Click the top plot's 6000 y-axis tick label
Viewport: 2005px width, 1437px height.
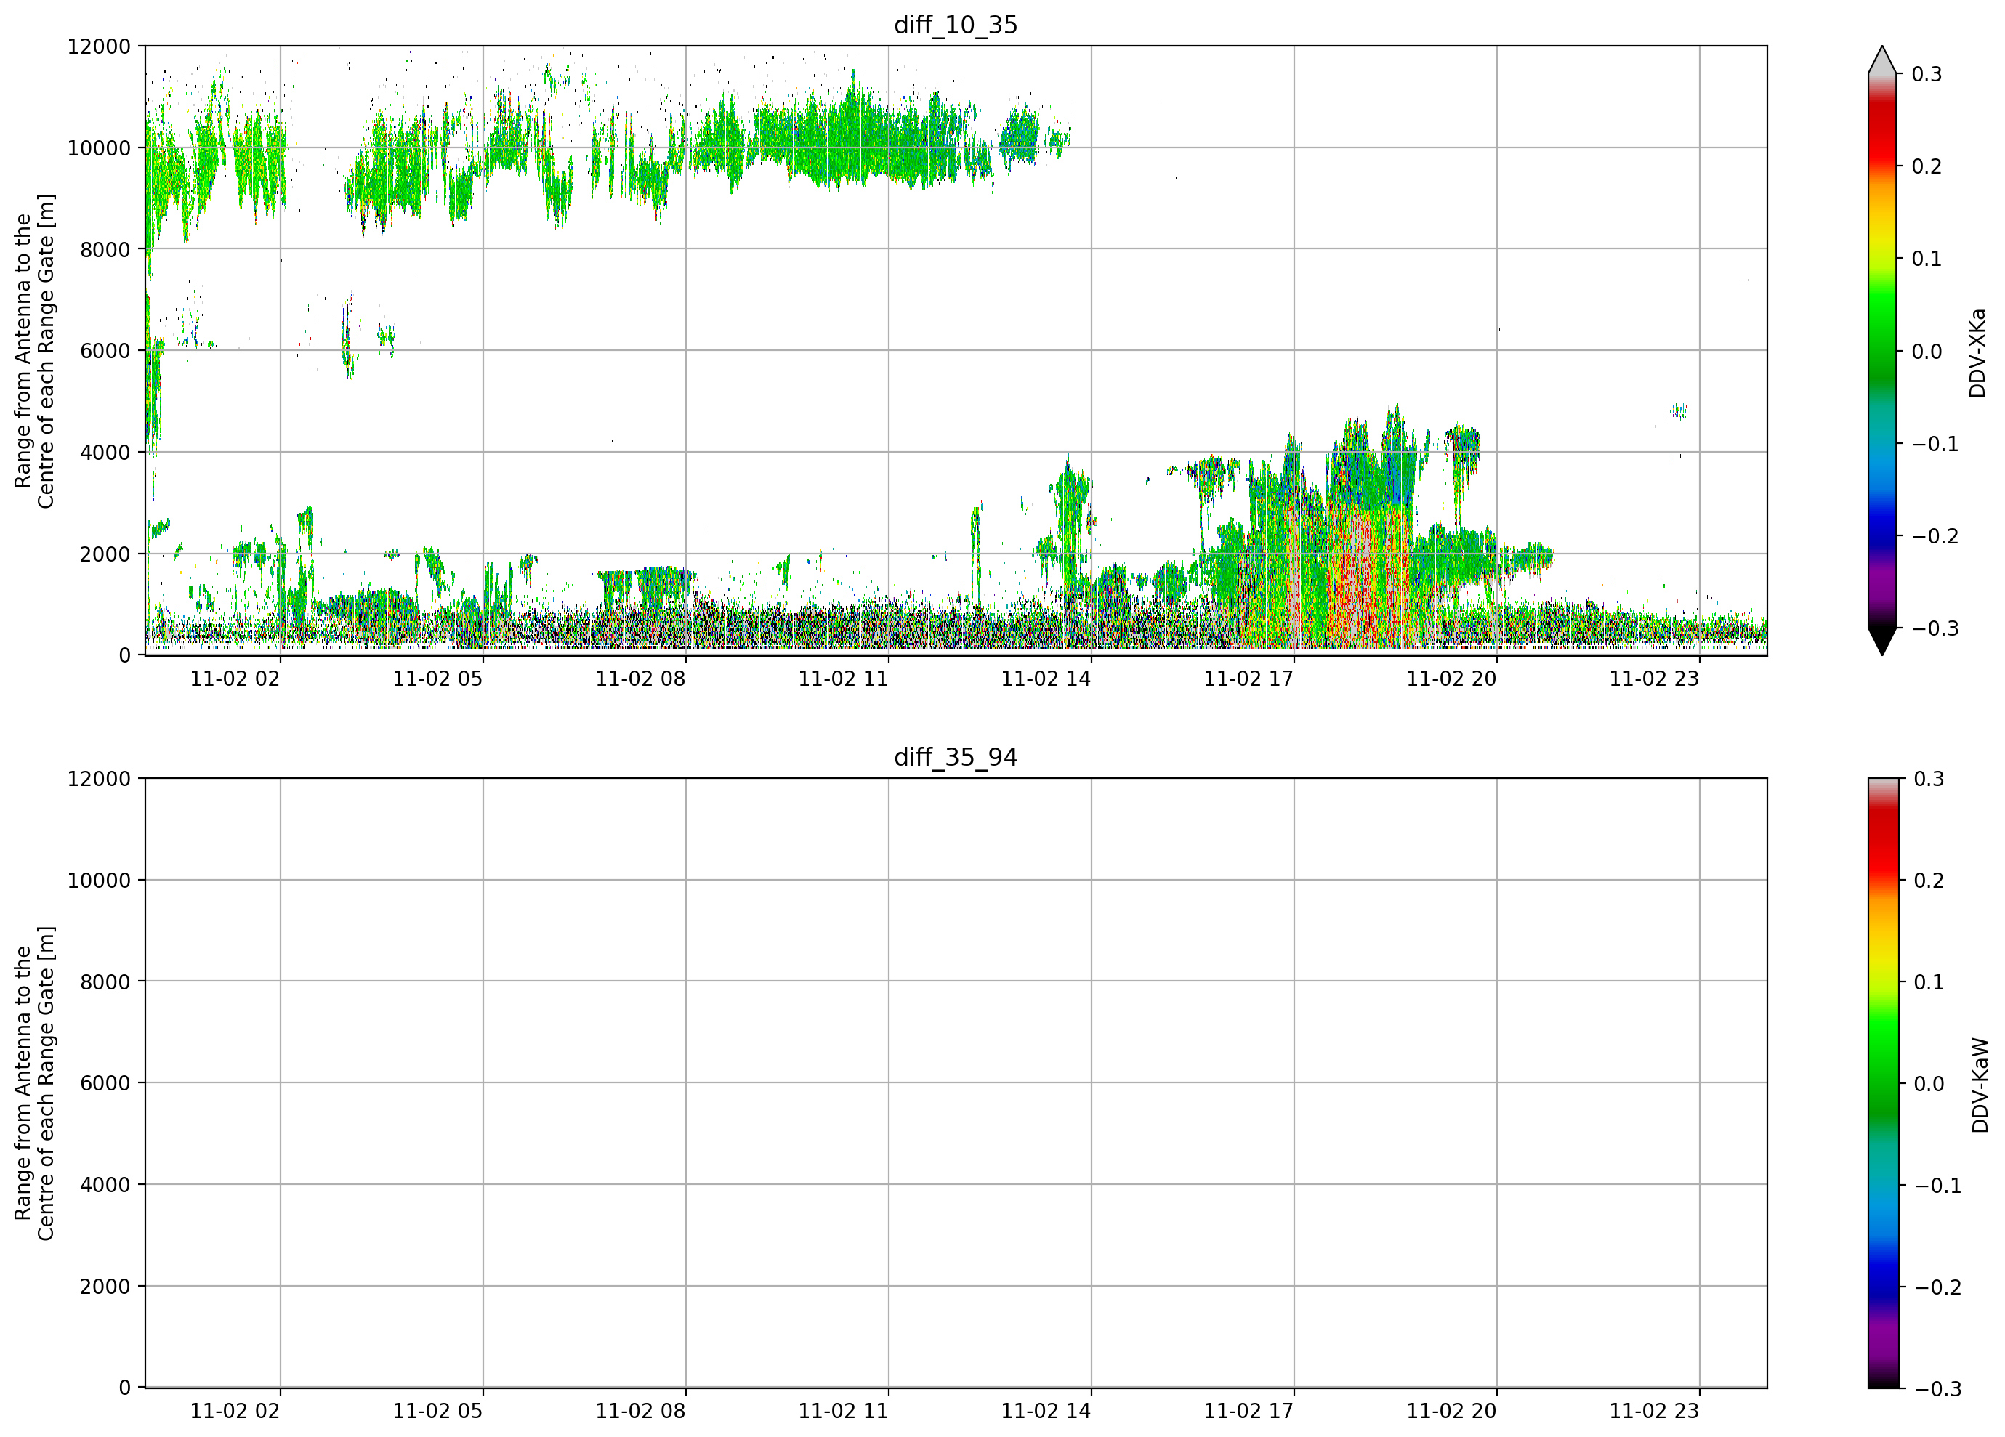(x=105, y=351)
